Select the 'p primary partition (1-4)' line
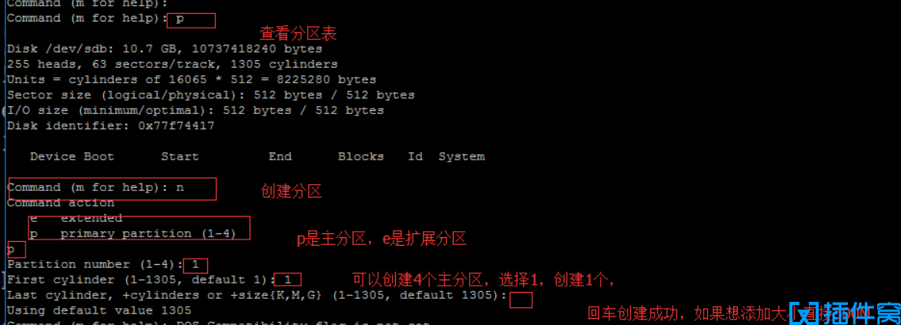This screenshot has width=901, height=325. click(132, 233)
